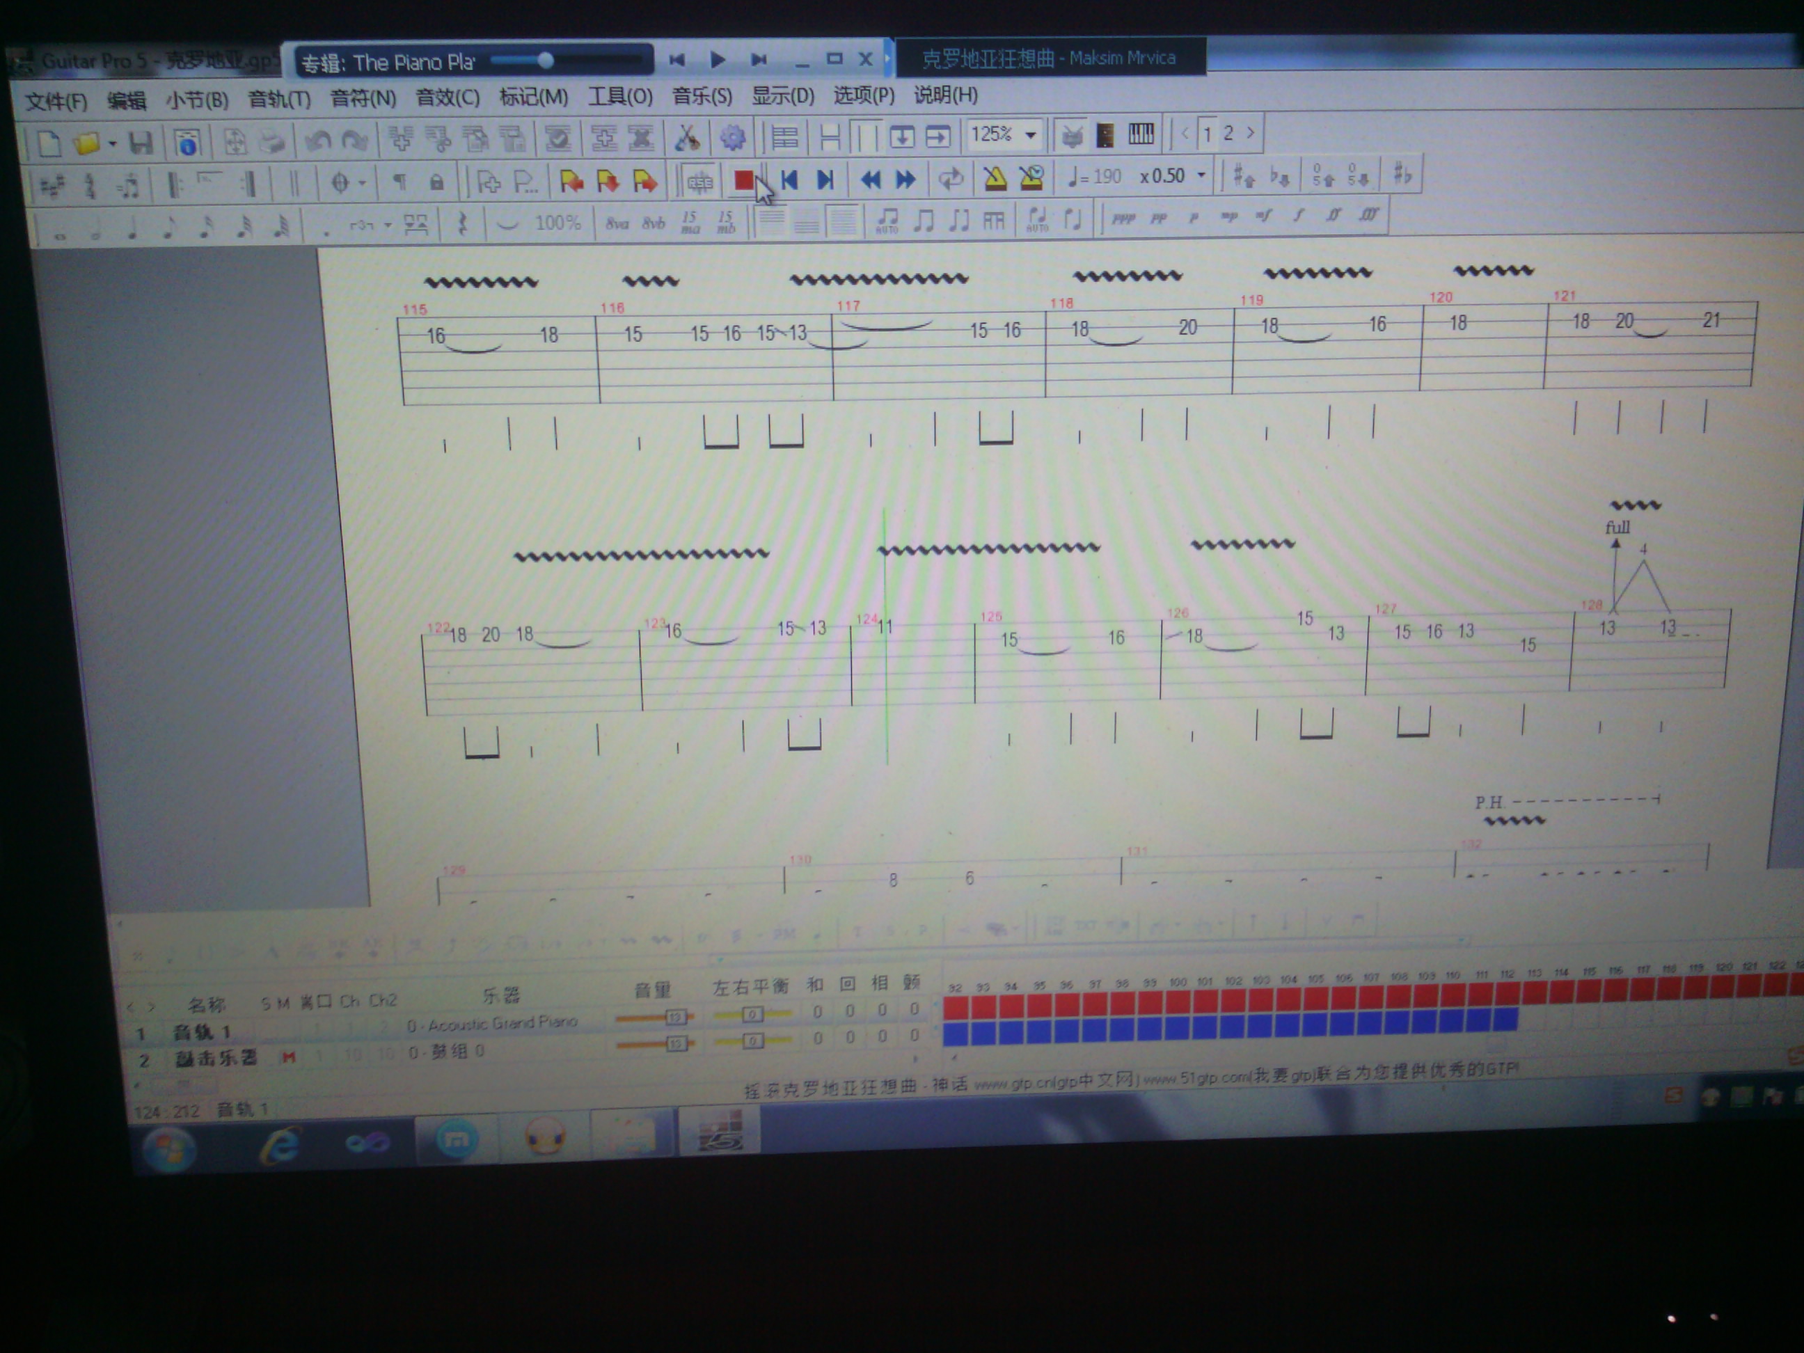Image resolution: width=1804 pixels, height=1353 pixels.
Task: Select page 2 tab in page navigator
Action: coord(1228,133)
